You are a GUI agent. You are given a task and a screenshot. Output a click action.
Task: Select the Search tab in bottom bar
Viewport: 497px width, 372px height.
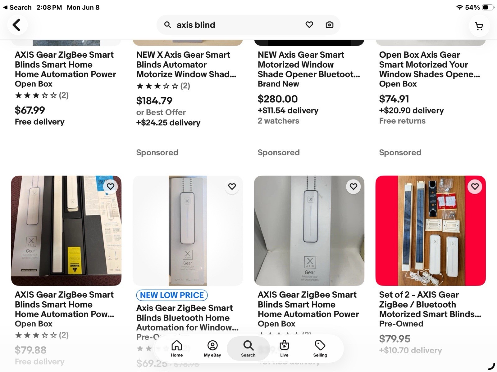click(x=248, y=349)
